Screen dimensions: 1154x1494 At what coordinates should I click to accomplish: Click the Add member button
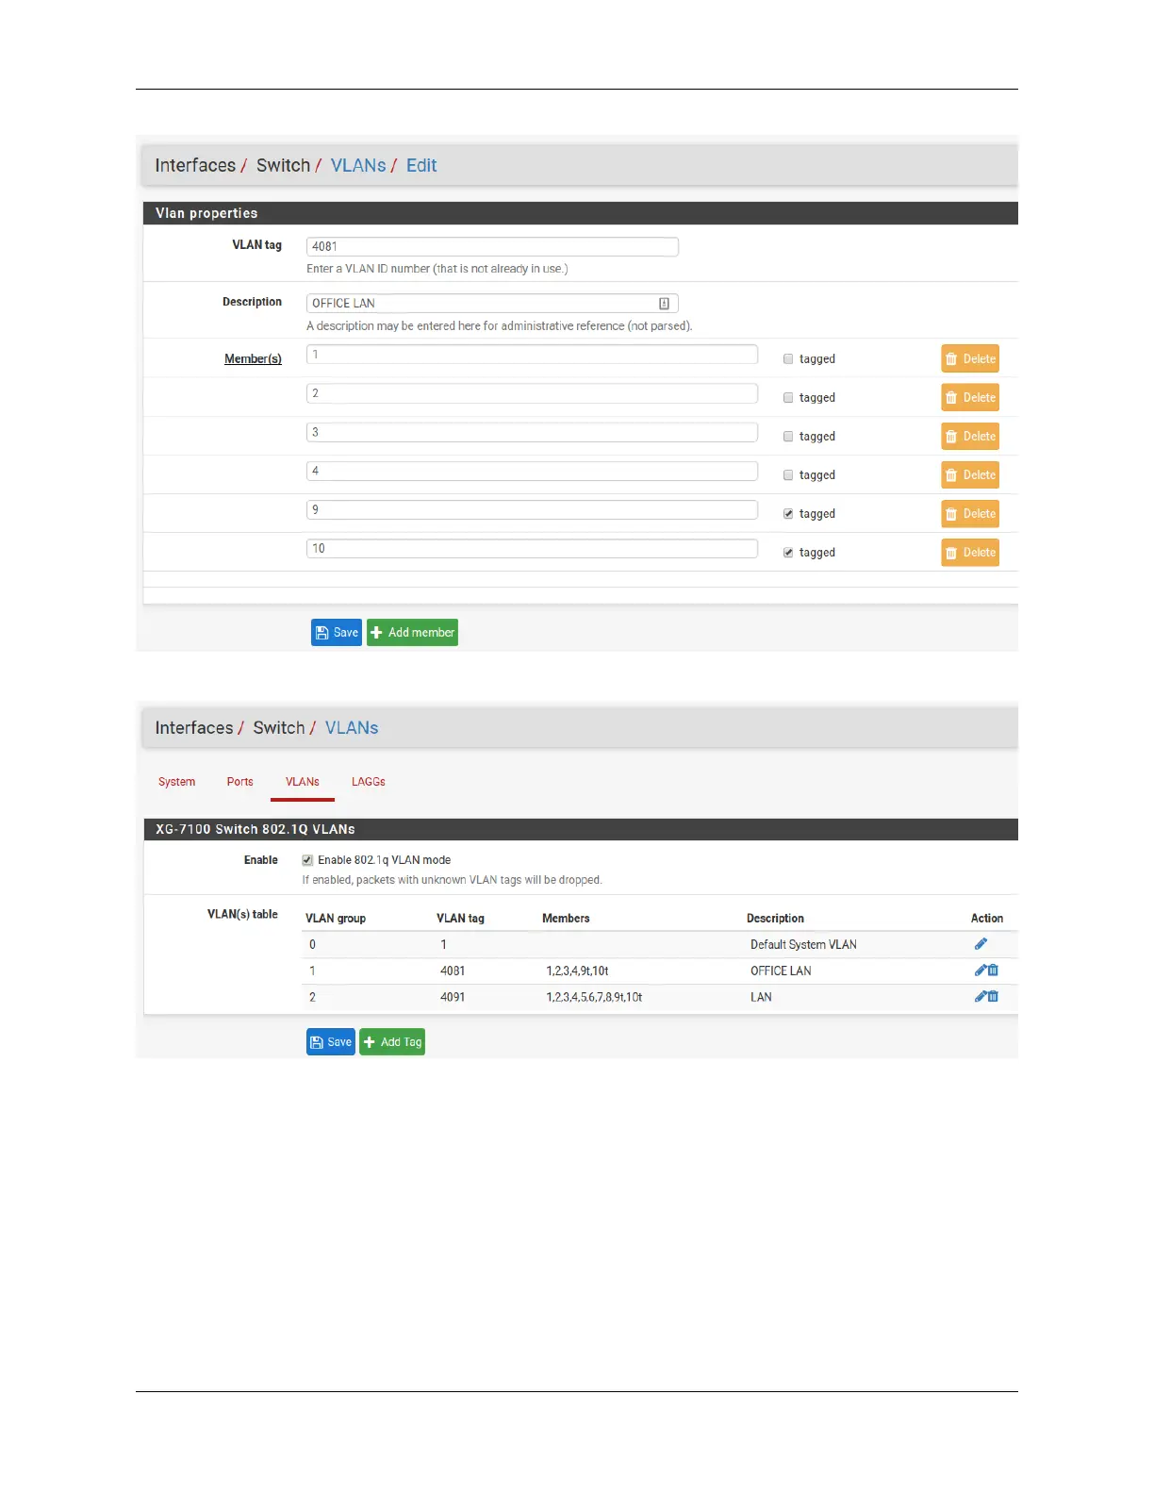pos(412,633)
